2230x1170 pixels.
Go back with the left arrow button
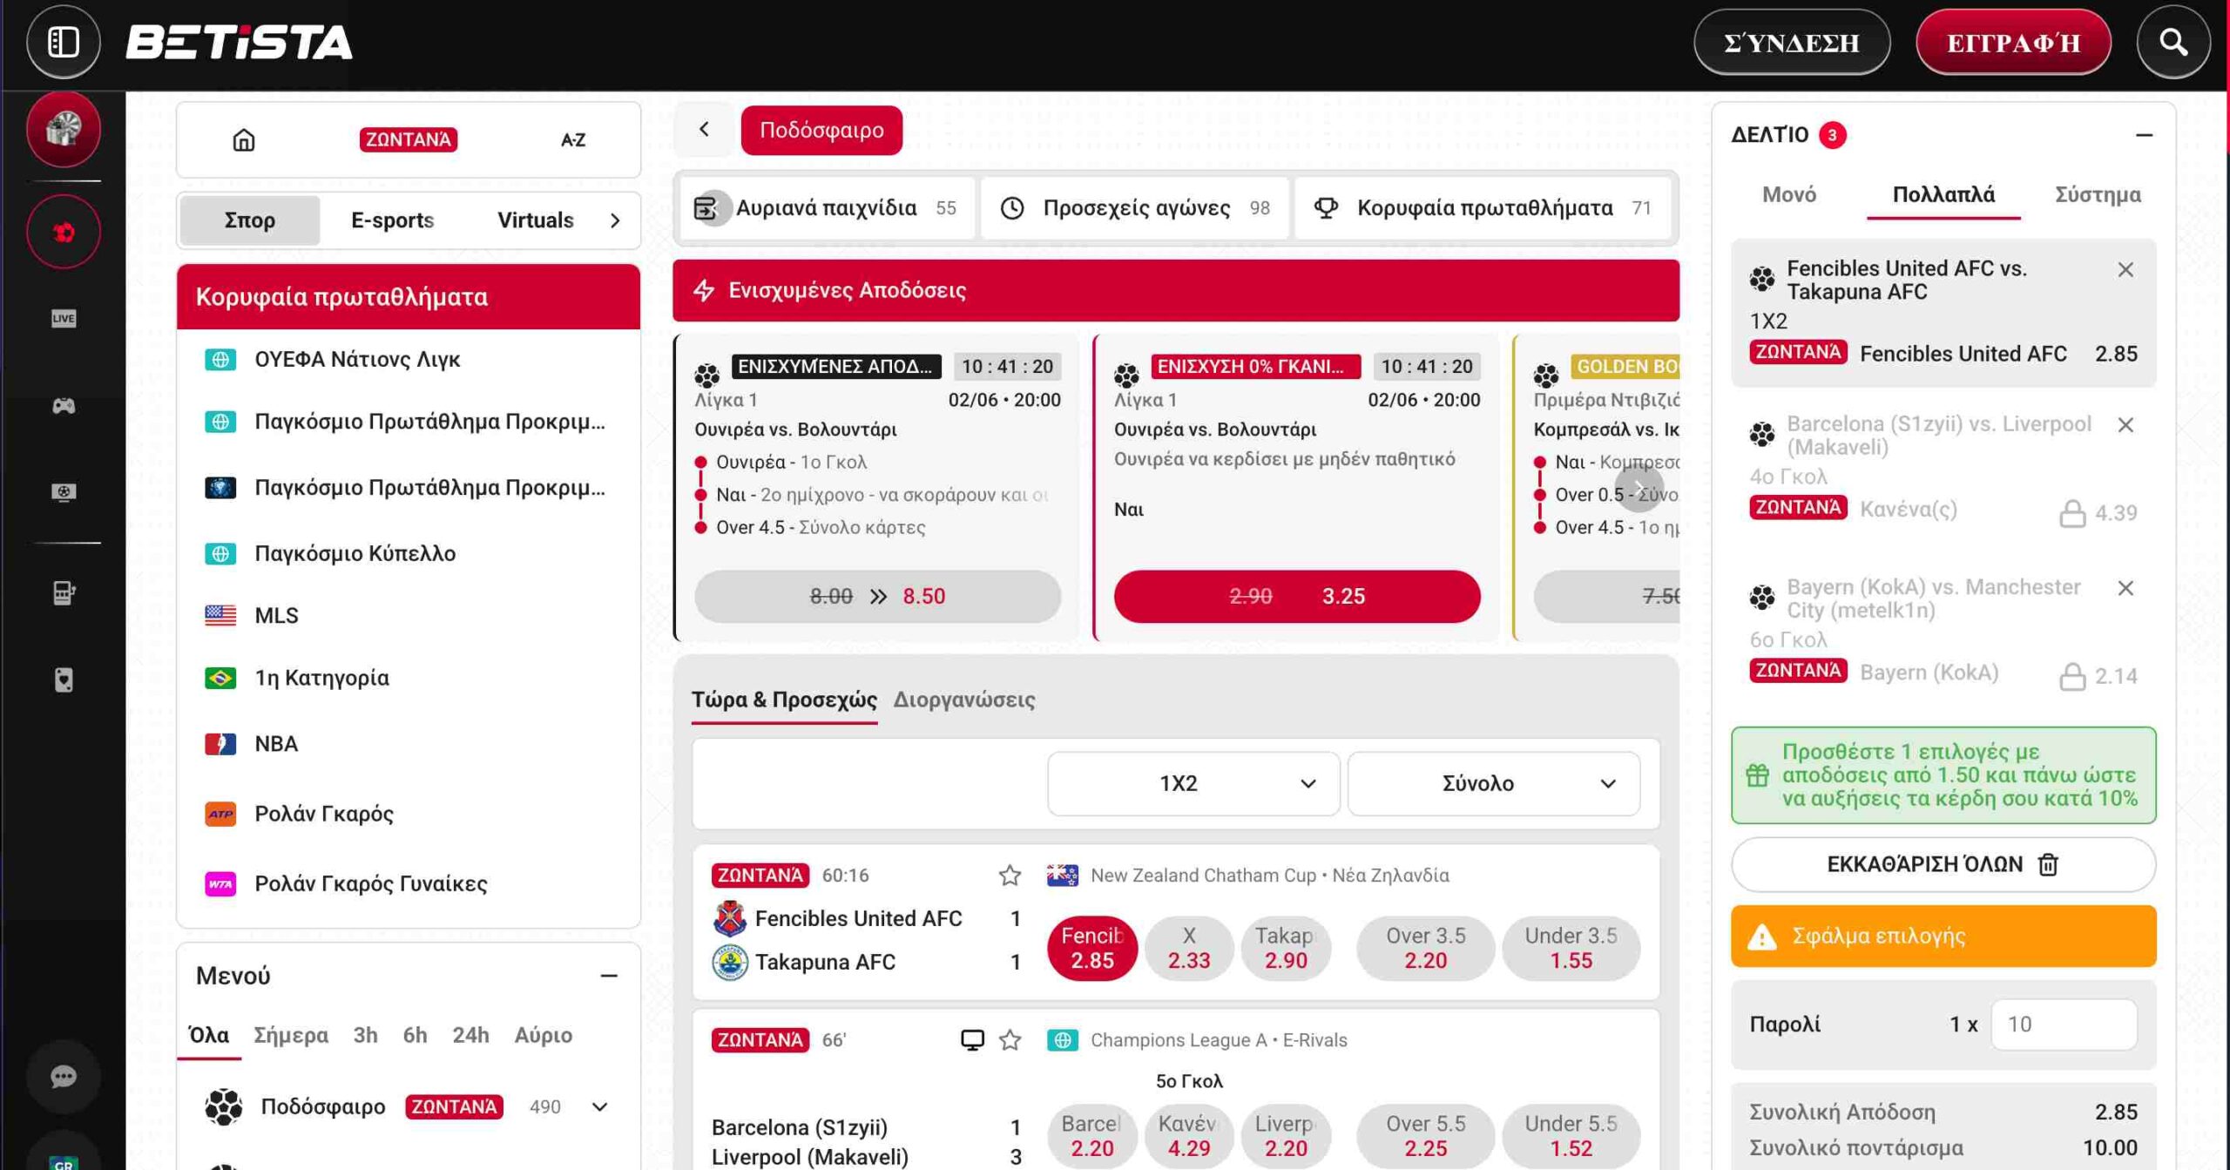click(704, 130)
